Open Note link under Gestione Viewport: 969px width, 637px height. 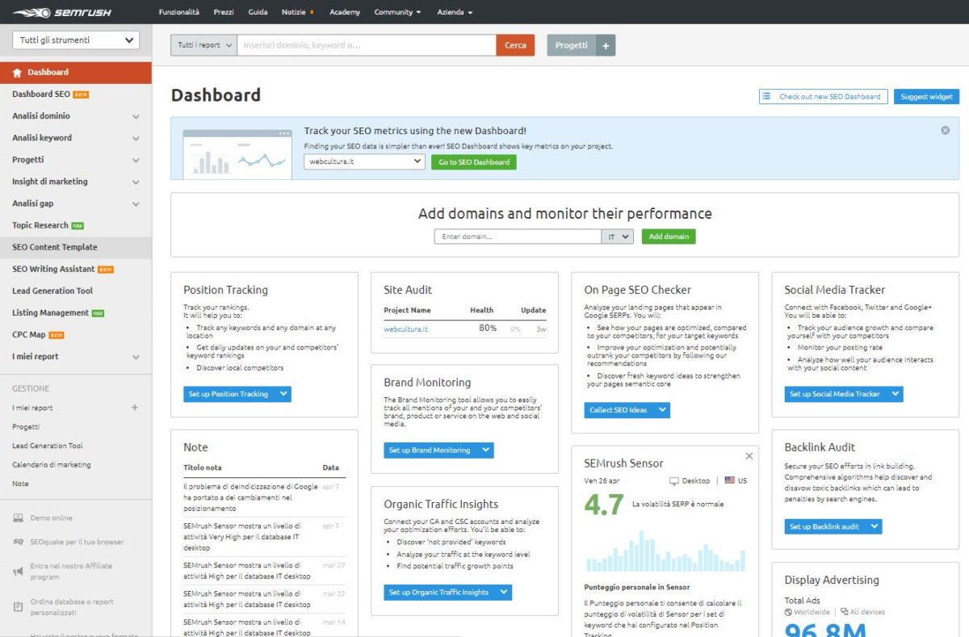click(20, 484)
